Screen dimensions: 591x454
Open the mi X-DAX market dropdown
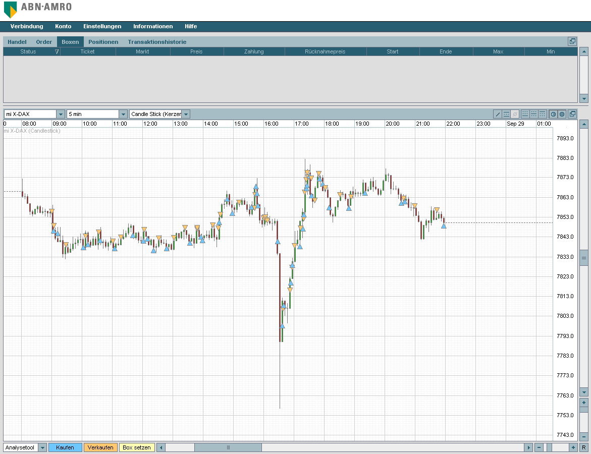(61, 114)
